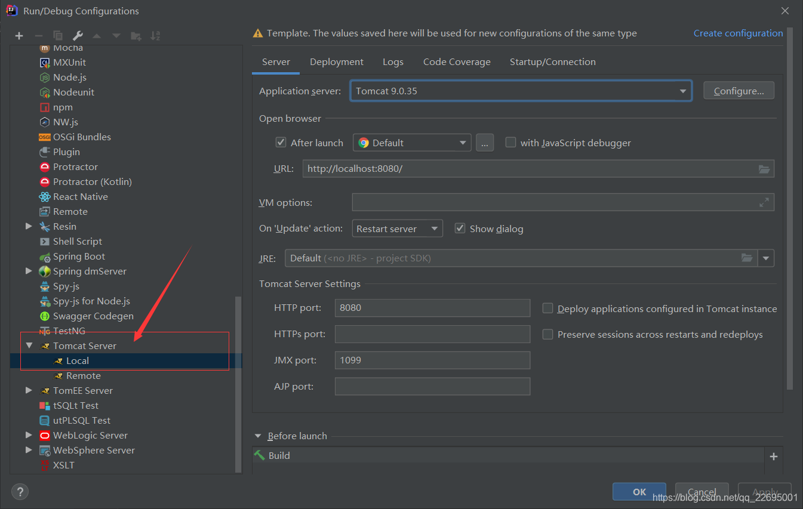Click the tSQLt Test icon

click(45, 405)
